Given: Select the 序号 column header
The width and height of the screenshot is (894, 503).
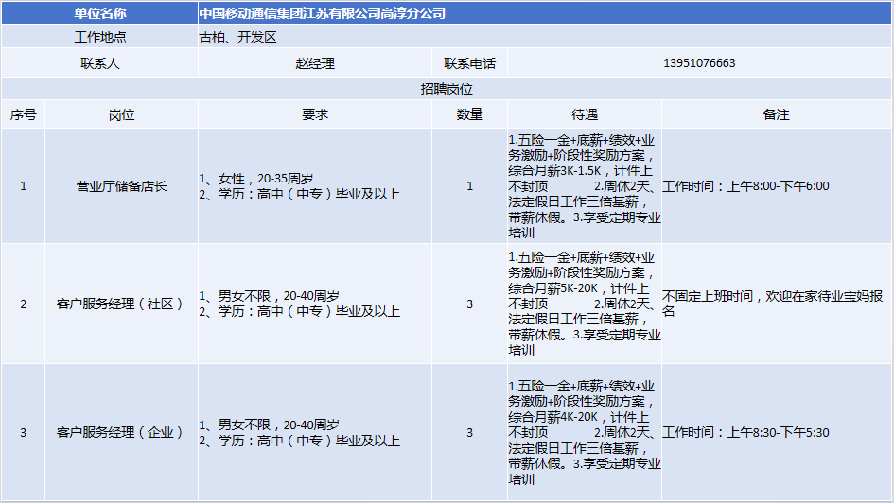Looking at the screenshot, I should tap(24, 114).
